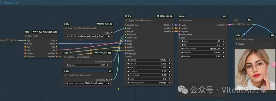Collapse the KSampler node via title dot

tap(180, 21)
